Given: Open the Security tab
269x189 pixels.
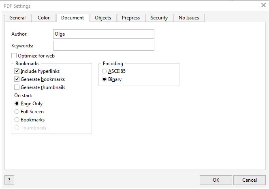Looking at the screenshot, I should pyautogui.click(x=159, y=18).
